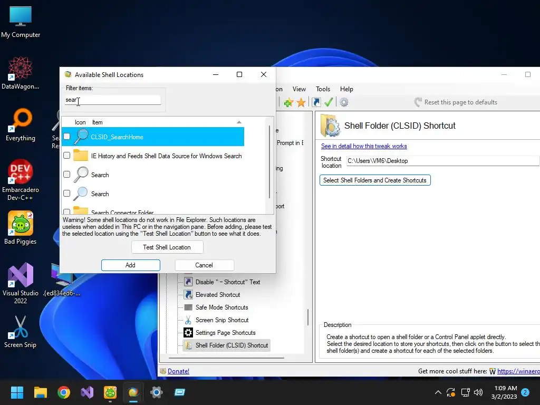Show hidden tray icons chevron
This screenshot has width=540, height=405.
pos(438,392)
